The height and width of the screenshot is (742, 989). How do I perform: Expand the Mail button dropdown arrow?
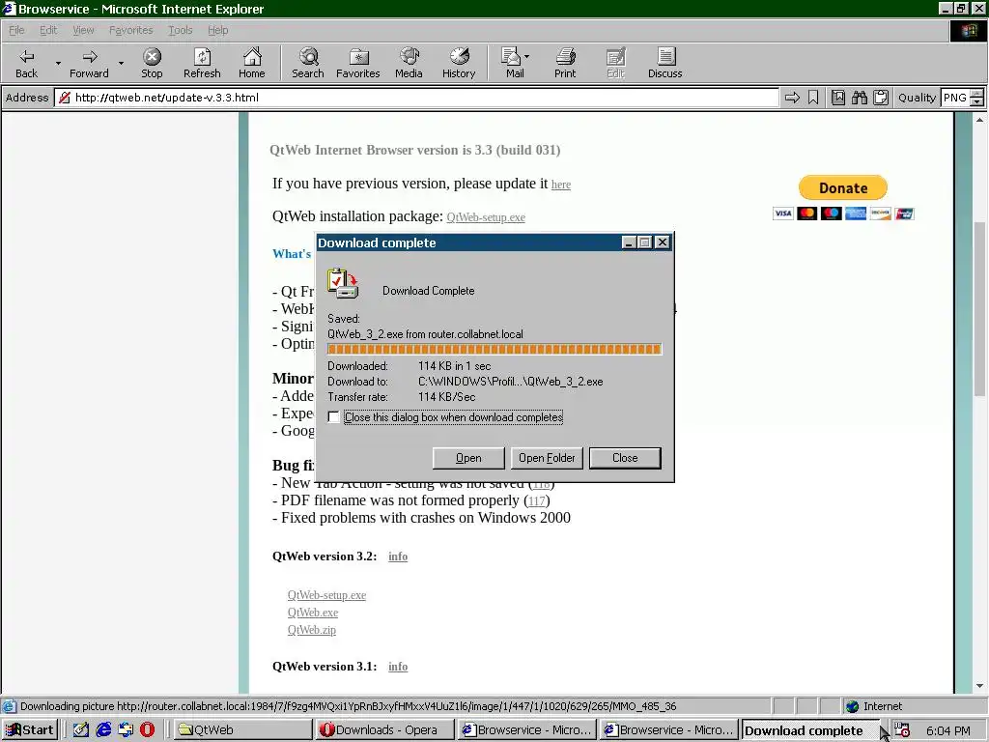point(526,57)
